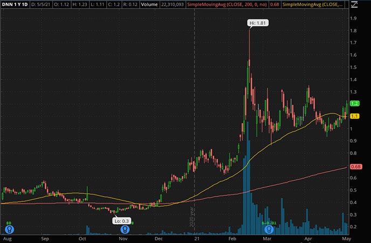Click the earnings lightbulb icon in early November

125,228
